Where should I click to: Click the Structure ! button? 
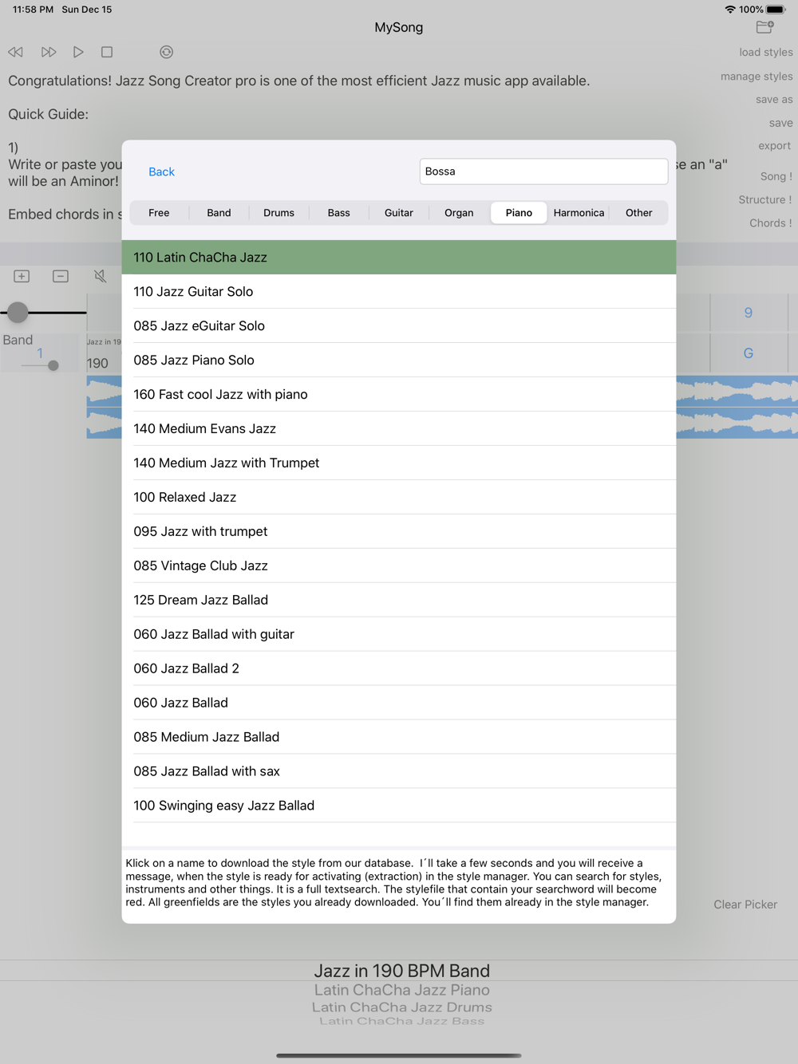click(764, 200)
